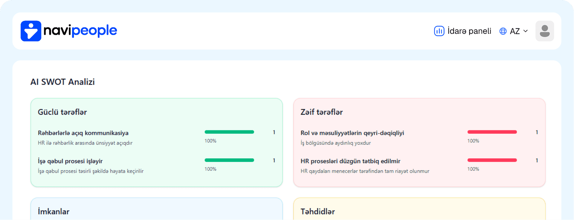
Task: Click the HR prosesləri red progress bar
Action: [x=492, y=160]
